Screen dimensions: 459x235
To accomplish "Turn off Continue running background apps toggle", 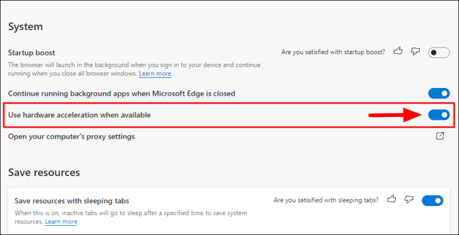I will pos(439,93).
